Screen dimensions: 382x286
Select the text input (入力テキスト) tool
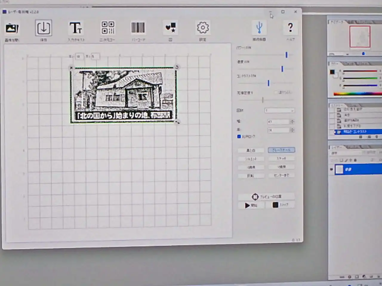[x=76, y=28]
